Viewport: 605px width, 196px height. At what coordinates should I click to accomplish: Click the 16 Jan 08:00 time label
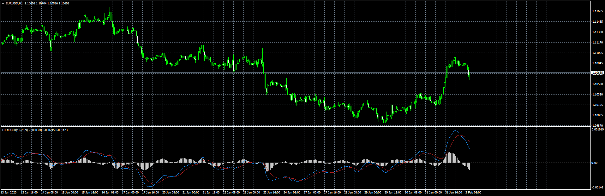[110, 193]
